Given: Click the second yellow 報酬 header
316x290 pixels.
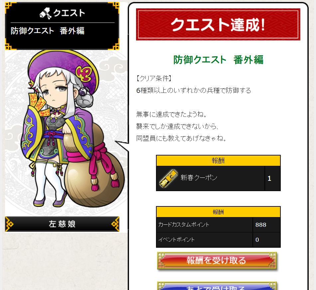Looking at the screenshot, I should (218, 212).
